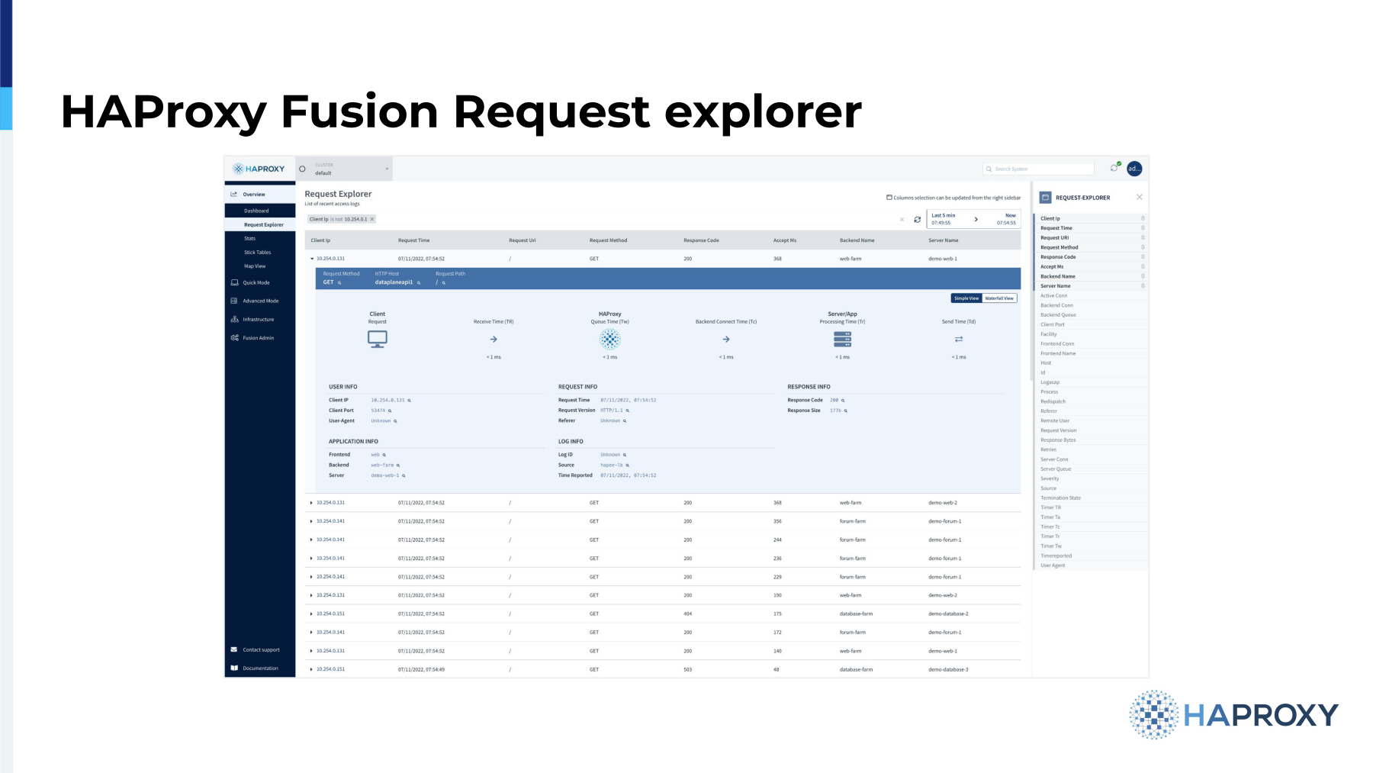This screenshot has height=773, width=1373.
Task: Click the Advanced Mode list icon
Action: 234,301
